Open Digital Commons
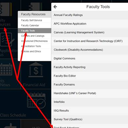128x128 pixels. (x=90, y=59)
